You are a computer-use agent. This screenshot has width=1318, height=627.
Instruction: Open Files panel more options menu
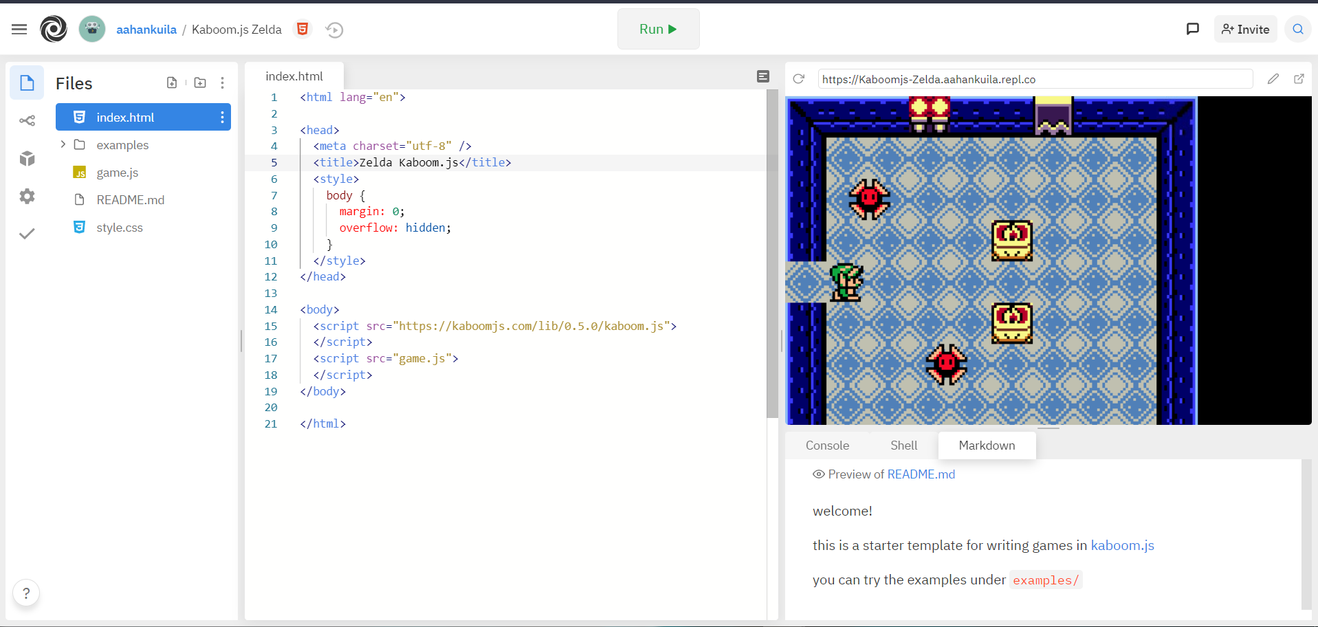coord(222,82)
